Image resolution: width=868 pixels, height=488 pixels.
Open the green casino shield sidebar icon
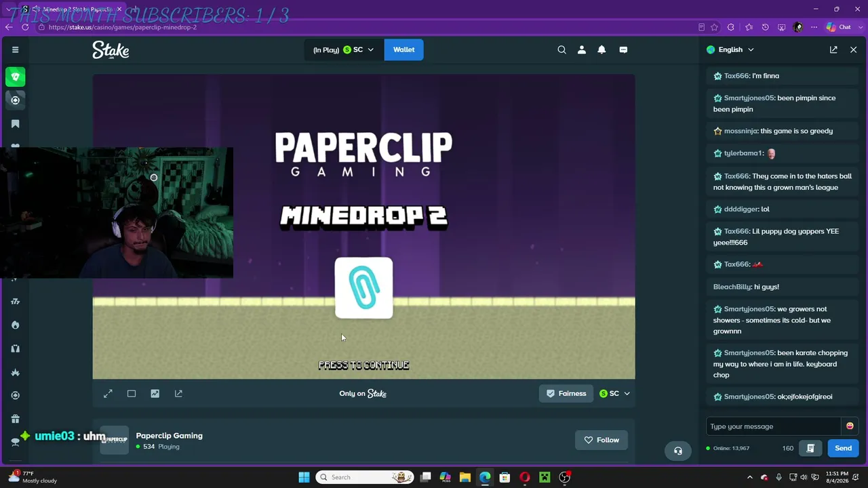tap(15, 77)
